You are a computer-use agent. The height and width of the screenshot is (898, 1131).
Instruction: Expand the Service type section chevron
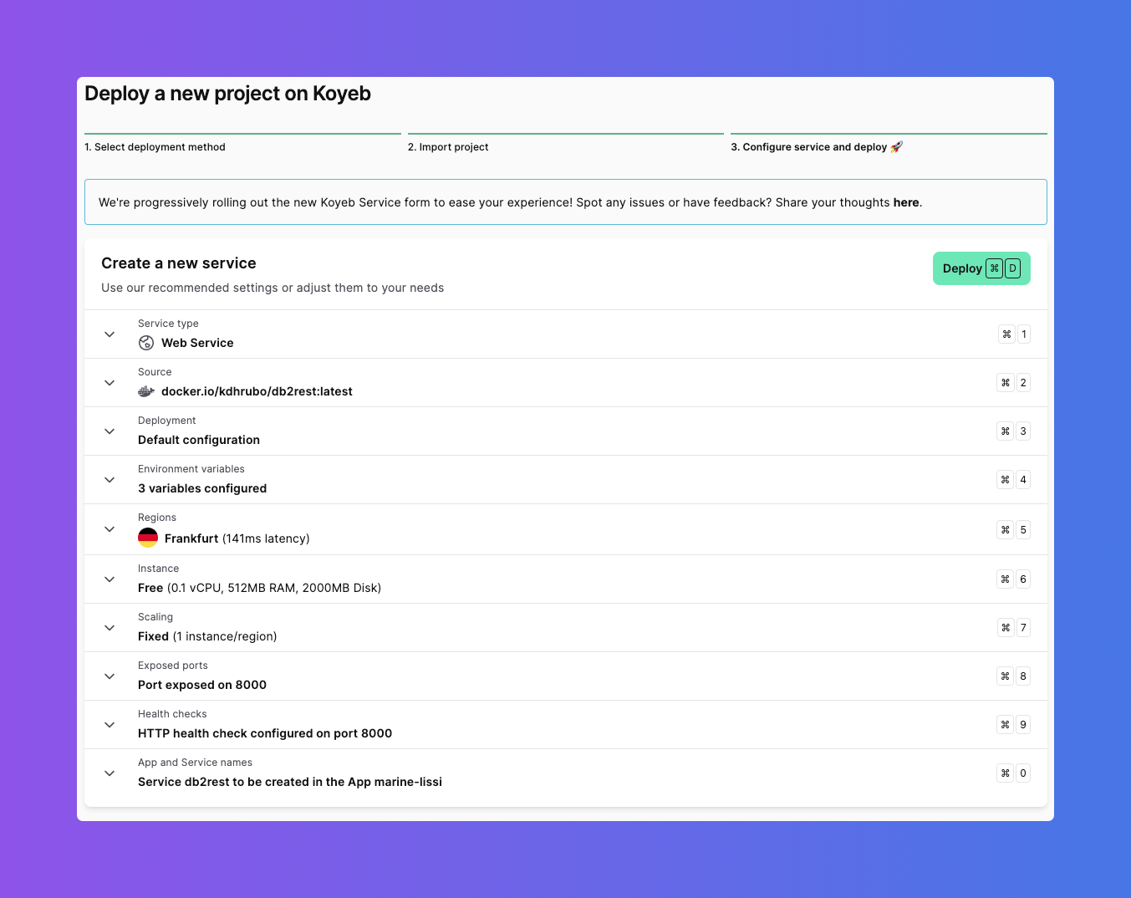pyautogui.click(x=110, y=334)
